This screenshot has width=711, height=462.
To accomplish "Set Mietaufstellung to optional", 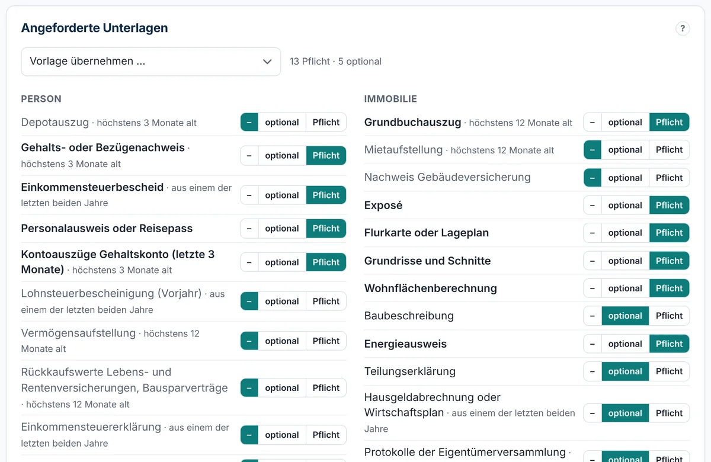I will pos(625,150).
